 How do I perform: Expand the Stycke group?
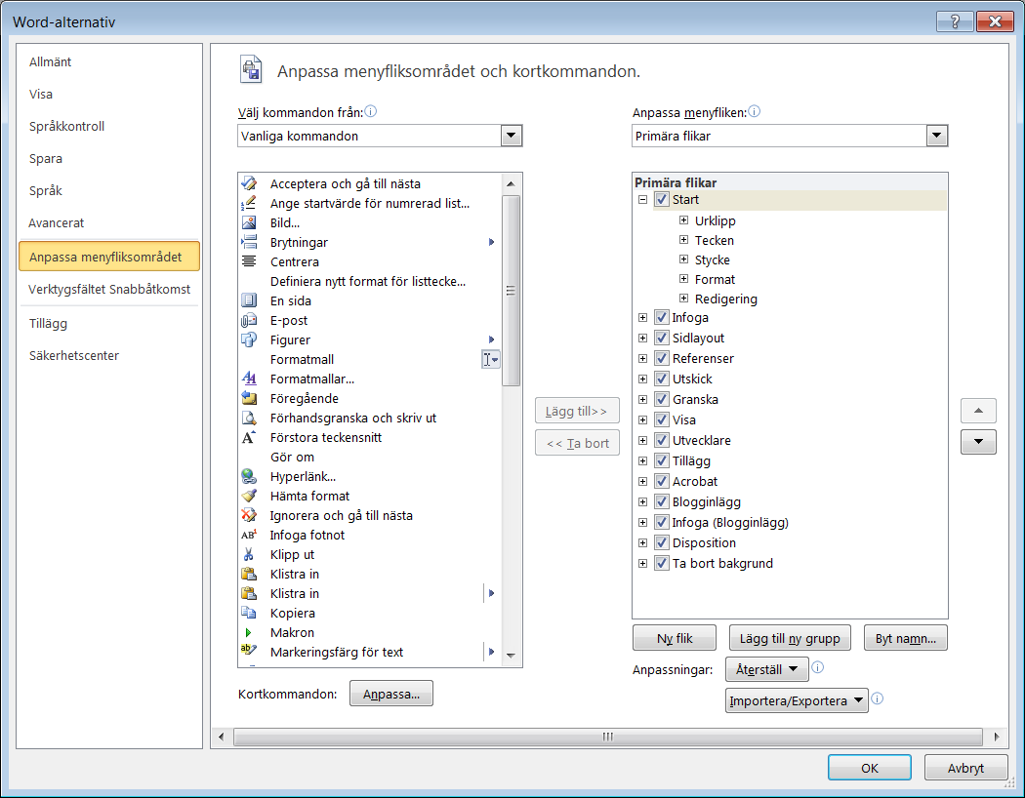click(683, 259)
